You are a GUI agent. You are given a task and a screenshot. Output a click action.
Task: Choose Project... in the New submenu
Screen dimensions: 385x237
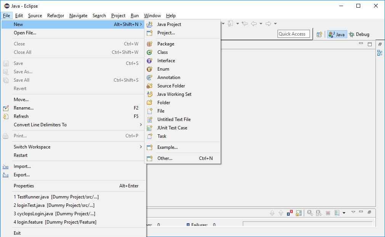coord(183,33)
